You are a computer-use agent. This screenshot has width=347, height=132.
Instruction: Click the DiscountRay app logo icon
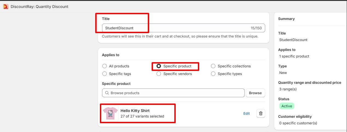click(x=6, y=7)
